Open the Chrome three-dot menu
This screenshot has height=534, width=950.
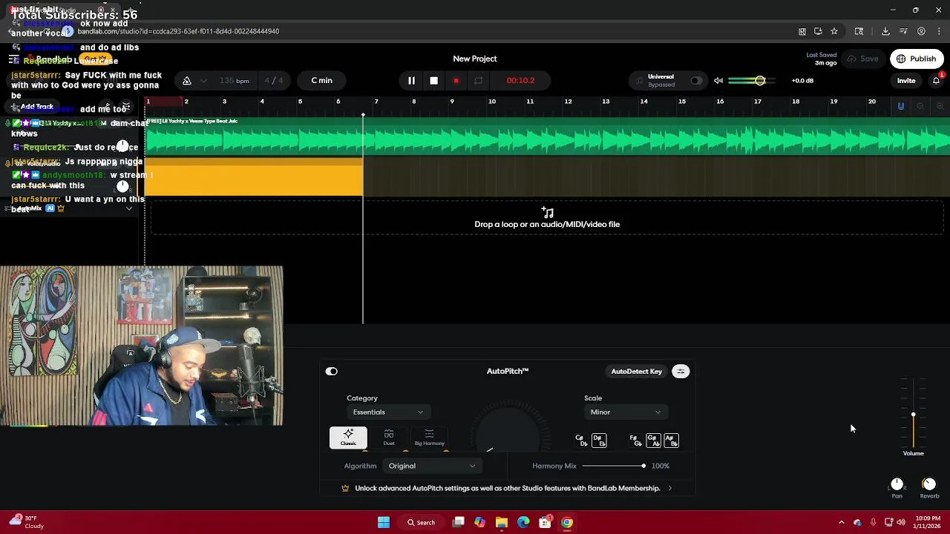(x=939, y=31)
